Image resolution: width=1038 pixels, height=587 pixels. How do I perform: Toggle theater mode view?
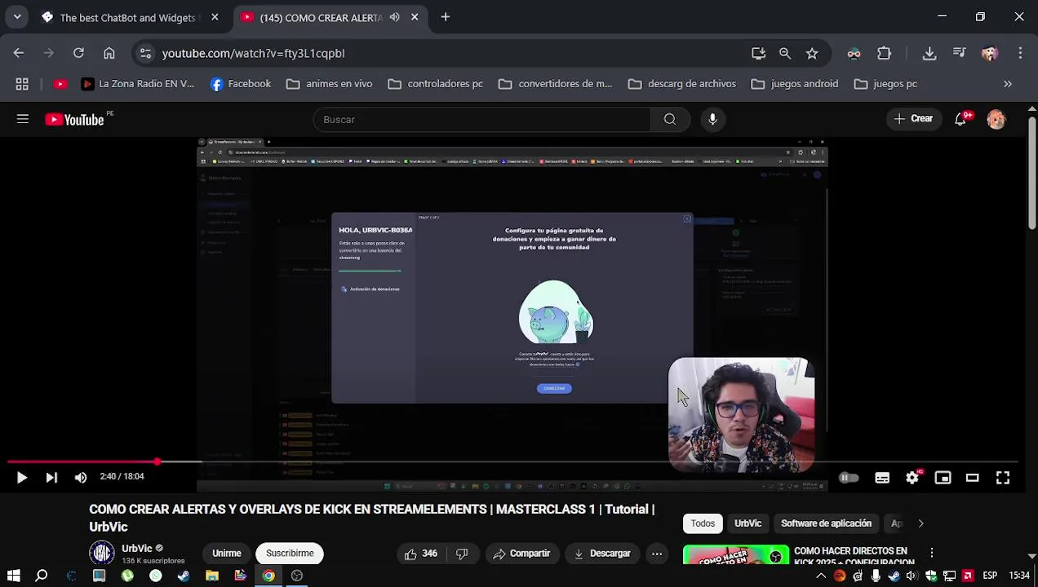pos(972,478)
